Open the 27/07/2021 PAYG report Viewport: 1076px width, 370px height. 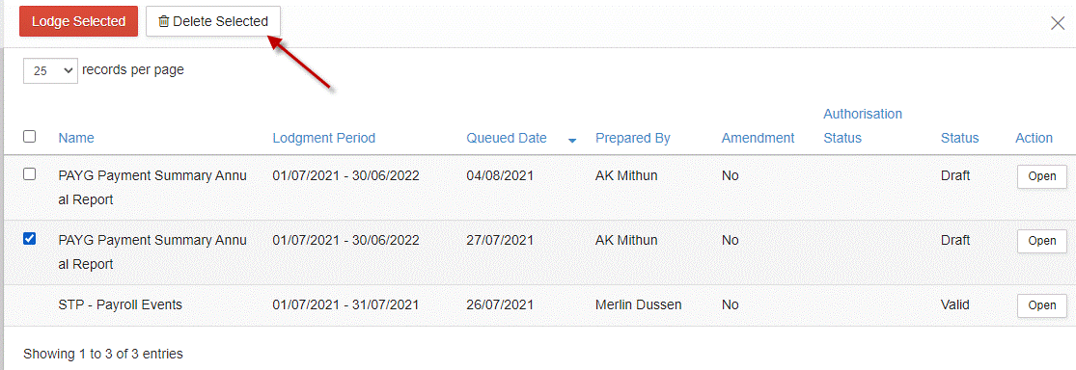(x=1041, y=241)
